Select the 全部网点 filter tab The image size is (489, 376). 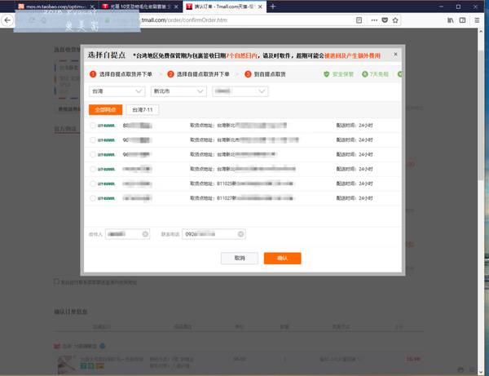point(105,110)
